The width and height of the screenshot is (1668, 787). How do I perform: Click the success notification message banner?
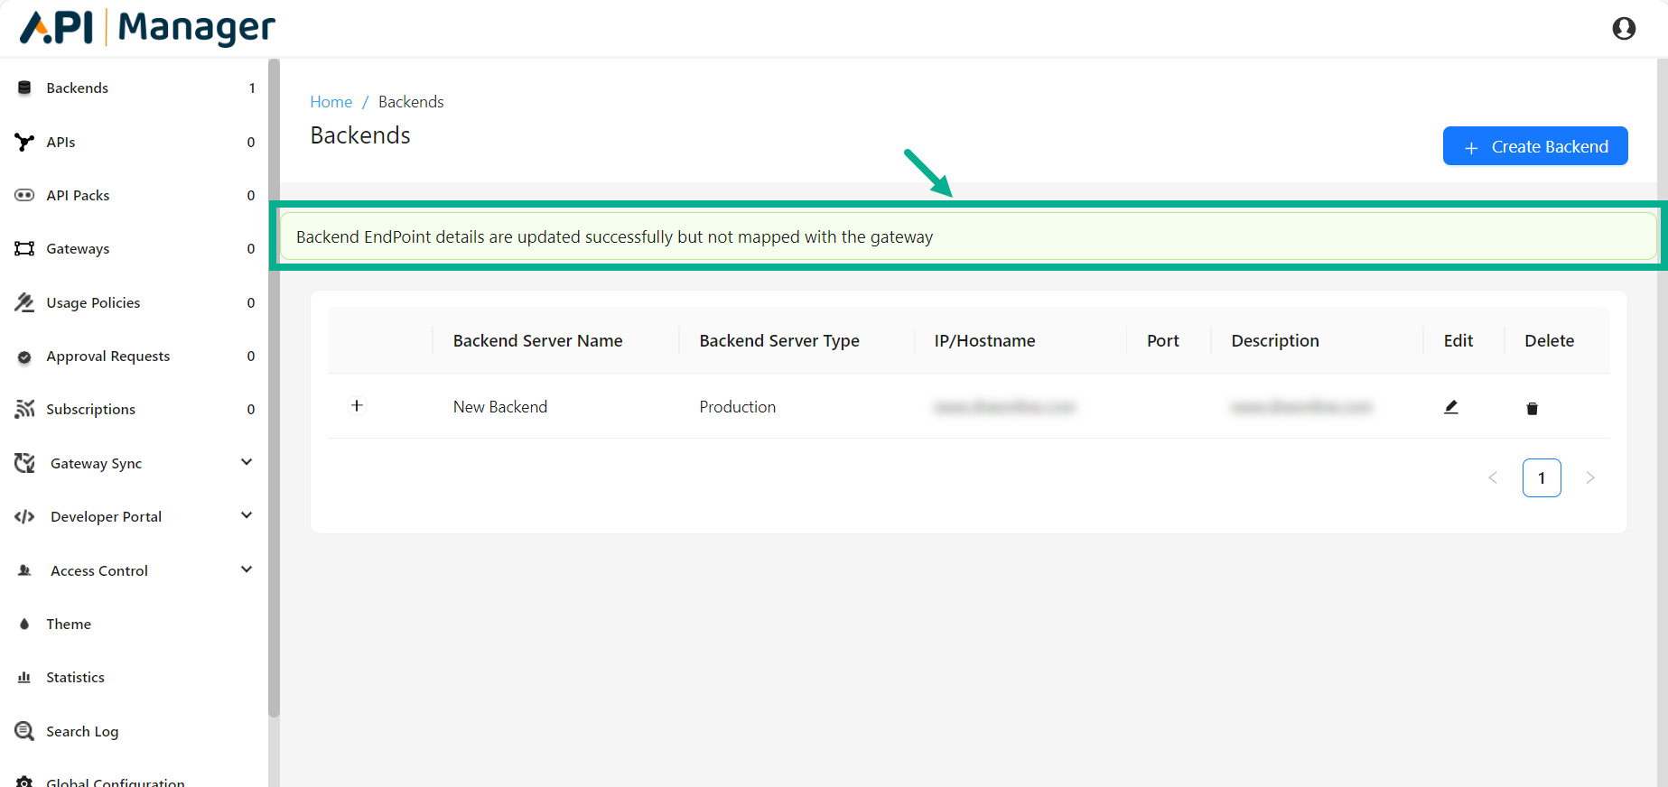coord(968,236)
